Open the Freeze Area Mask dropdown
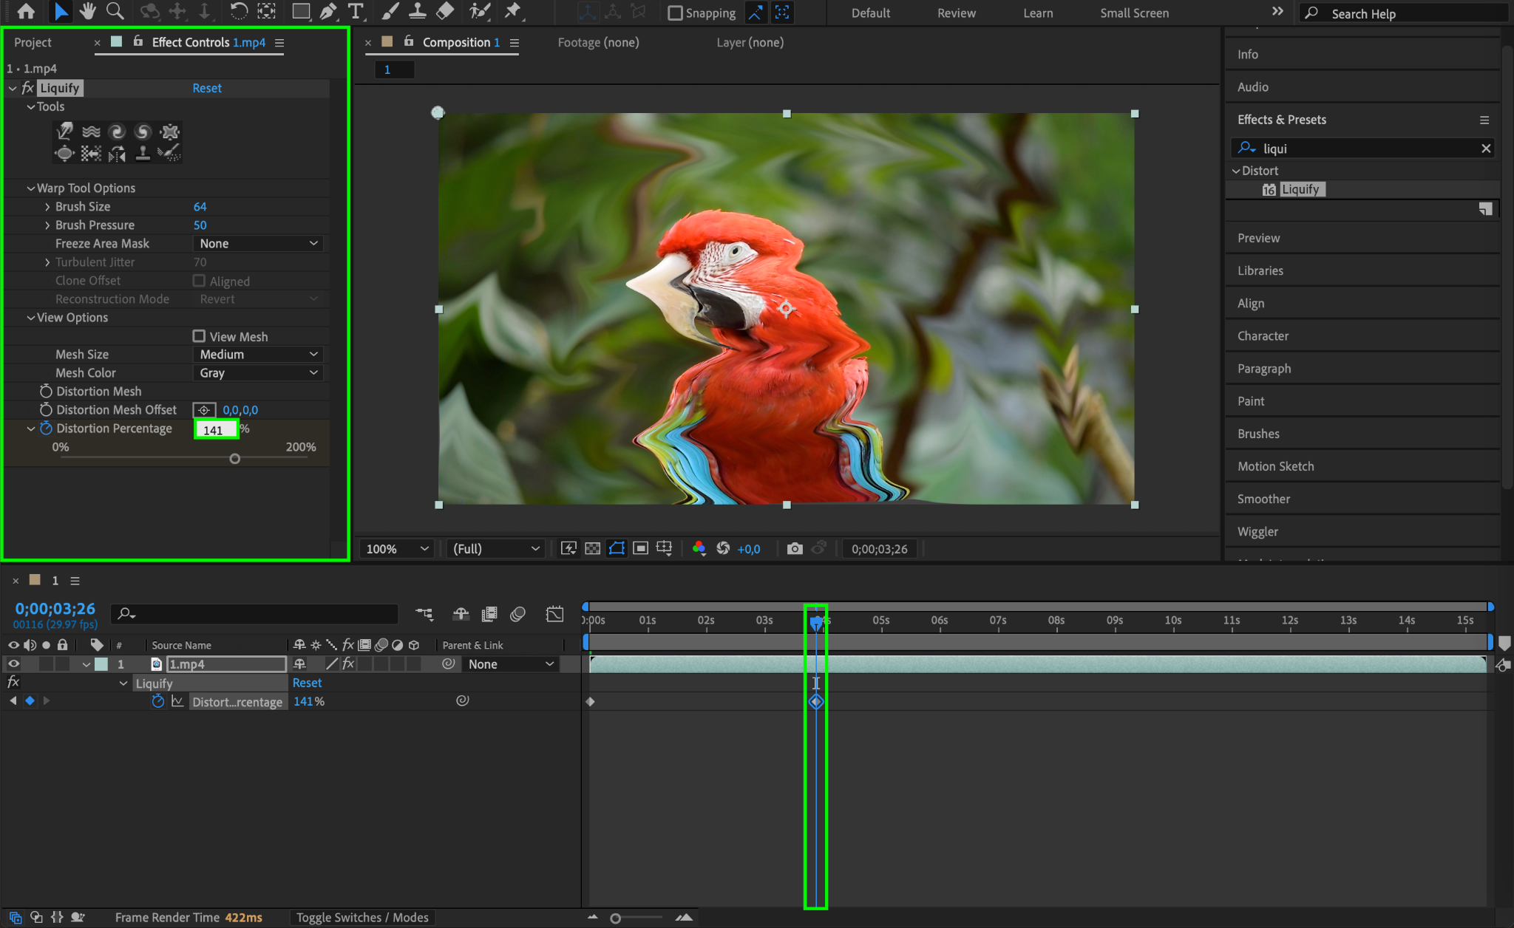Image resolution: width=1514 pixels, height=928 pixels. tap(258, 244)
